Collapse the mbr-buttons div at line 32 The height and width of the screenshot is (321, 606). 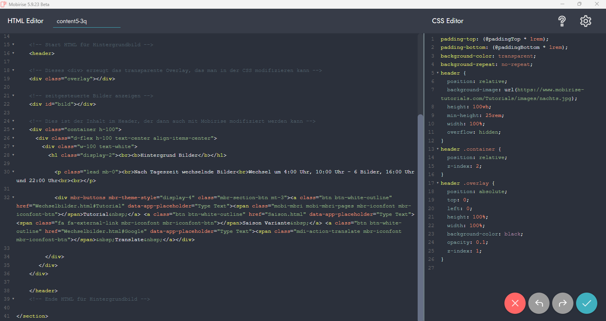pos(13,198)
